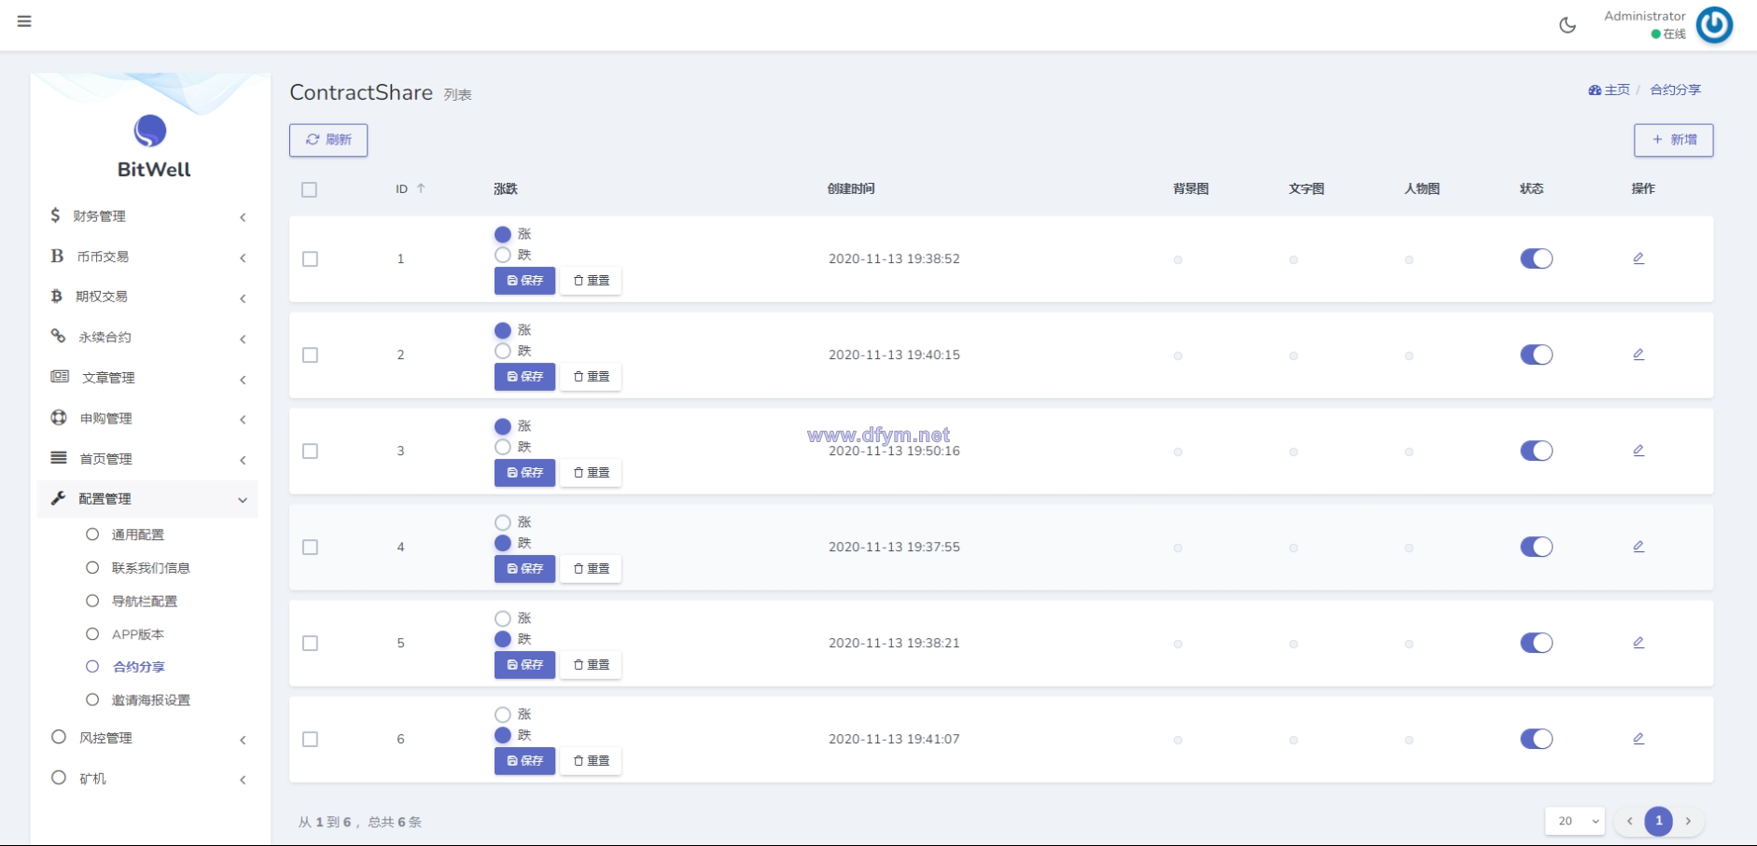Click the edit pencil for row 4
The image size is (1757, 846).
pyautogui.click(x=1638, y=547)
